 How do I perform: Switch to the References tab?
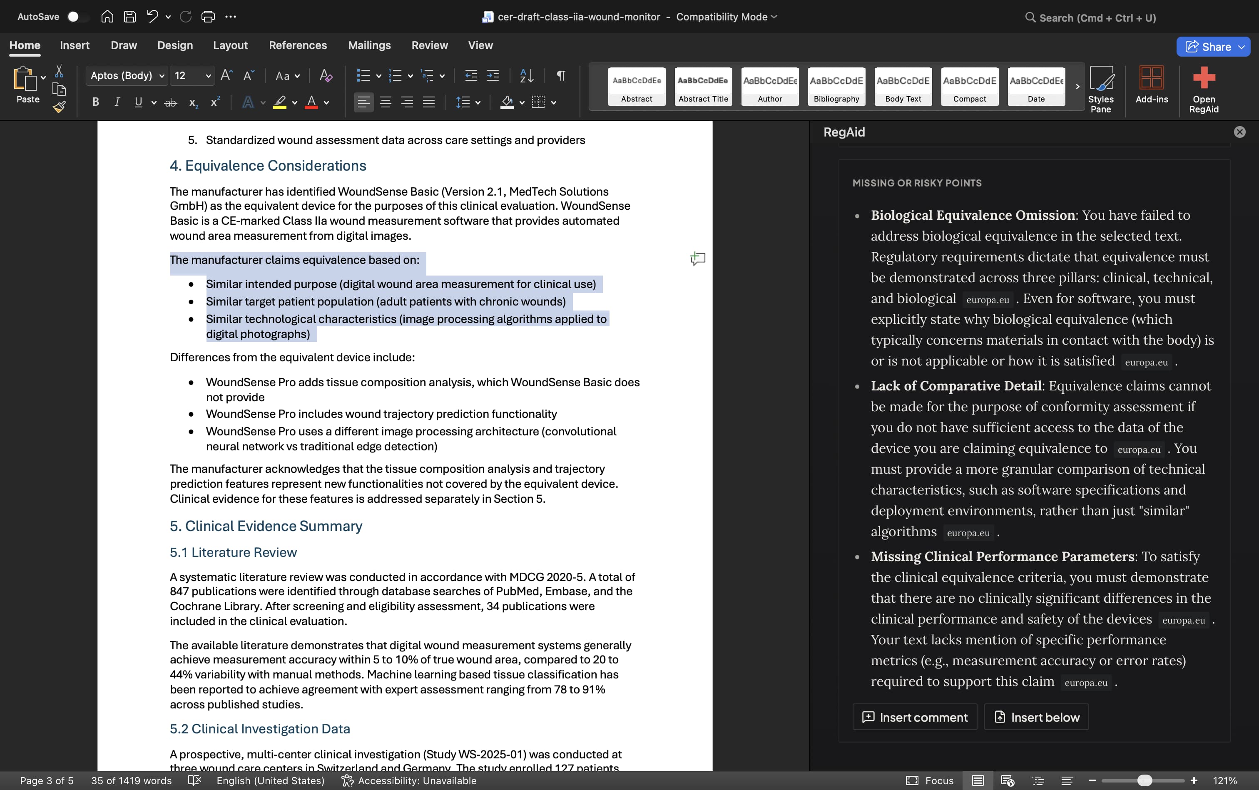pyautogui.click(x=298, y=45)
